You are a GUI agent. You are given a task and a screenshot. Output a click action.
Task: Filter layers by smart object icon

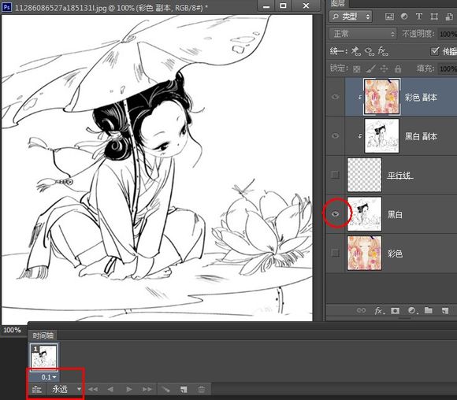tap(449, 17)
